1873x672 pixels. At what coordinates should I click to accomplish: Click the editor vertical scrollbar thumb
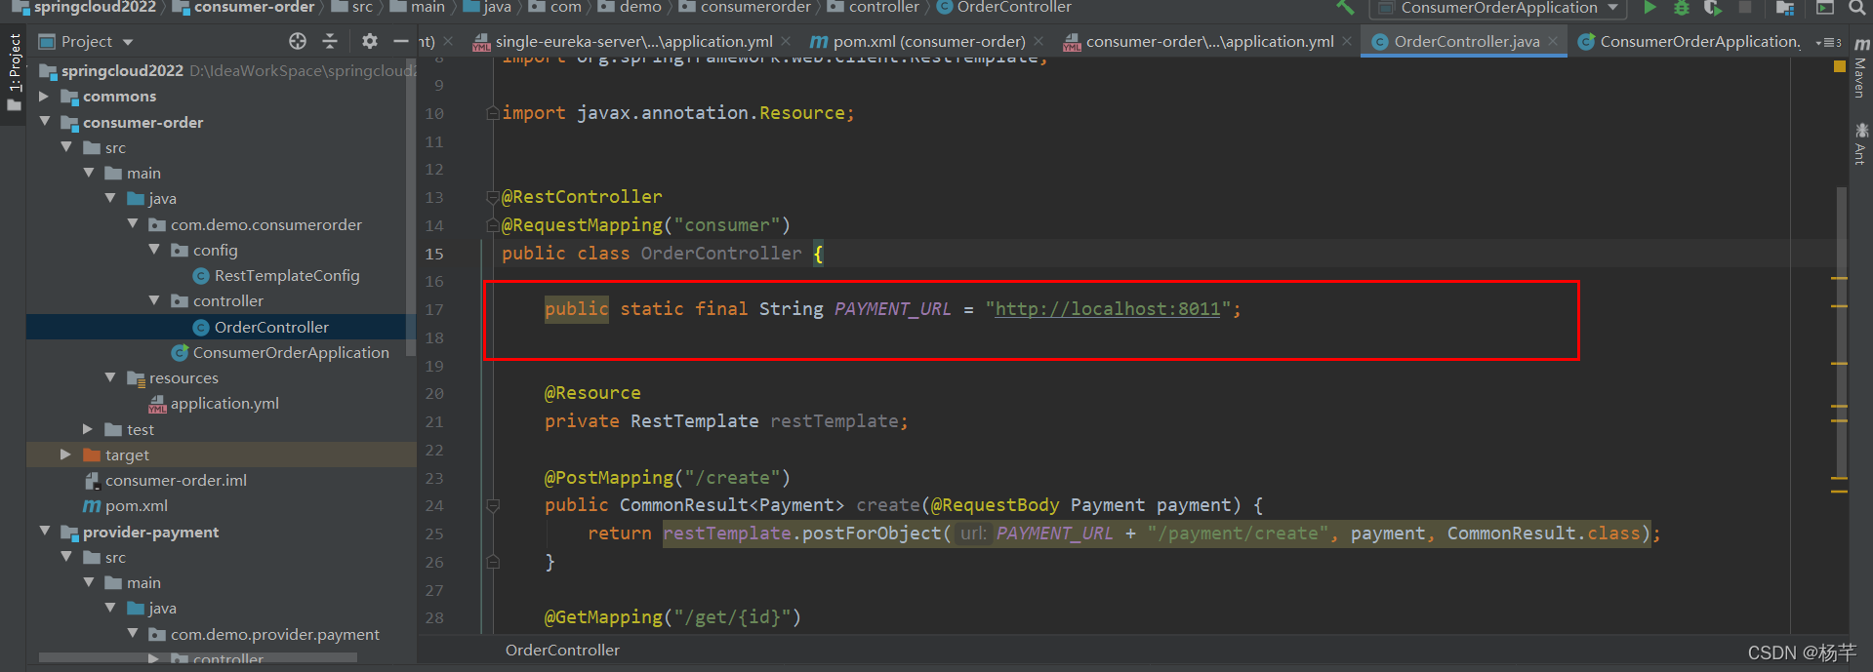tap(1841, 332)
